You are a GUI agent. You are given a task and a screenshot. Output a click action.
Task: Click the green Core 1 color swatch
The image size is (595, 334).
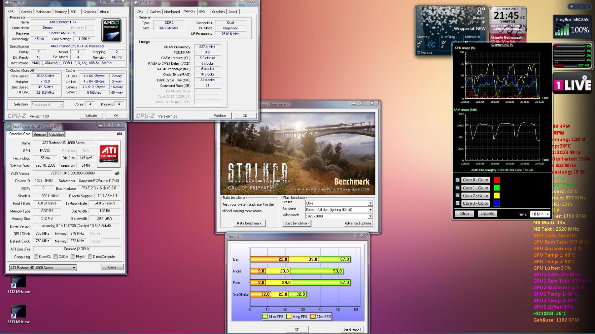click(x=497, y=188)
